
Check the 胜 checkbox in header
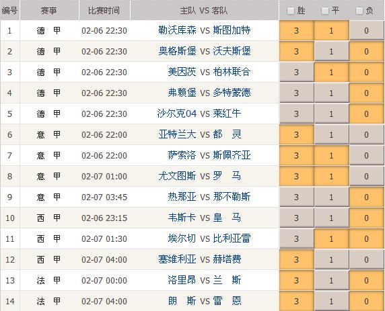[291, 11]
